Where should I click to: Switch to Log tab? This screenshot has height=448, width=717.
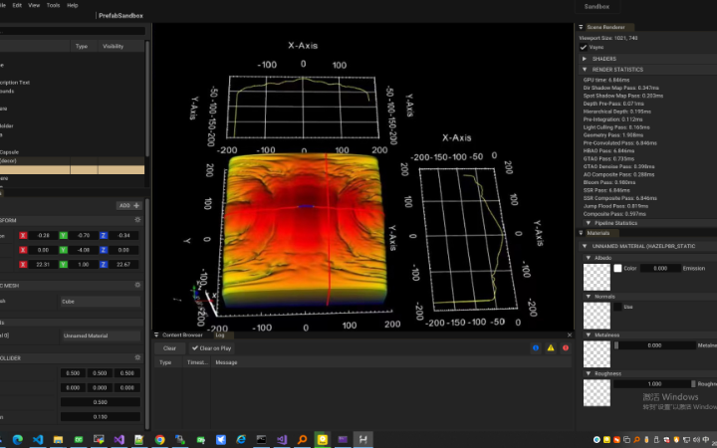point(220,336)
